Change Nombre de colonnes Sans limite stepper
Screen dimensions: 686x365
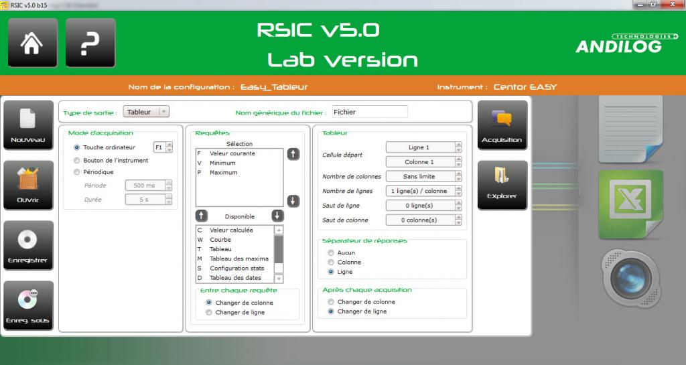point(458,176)
